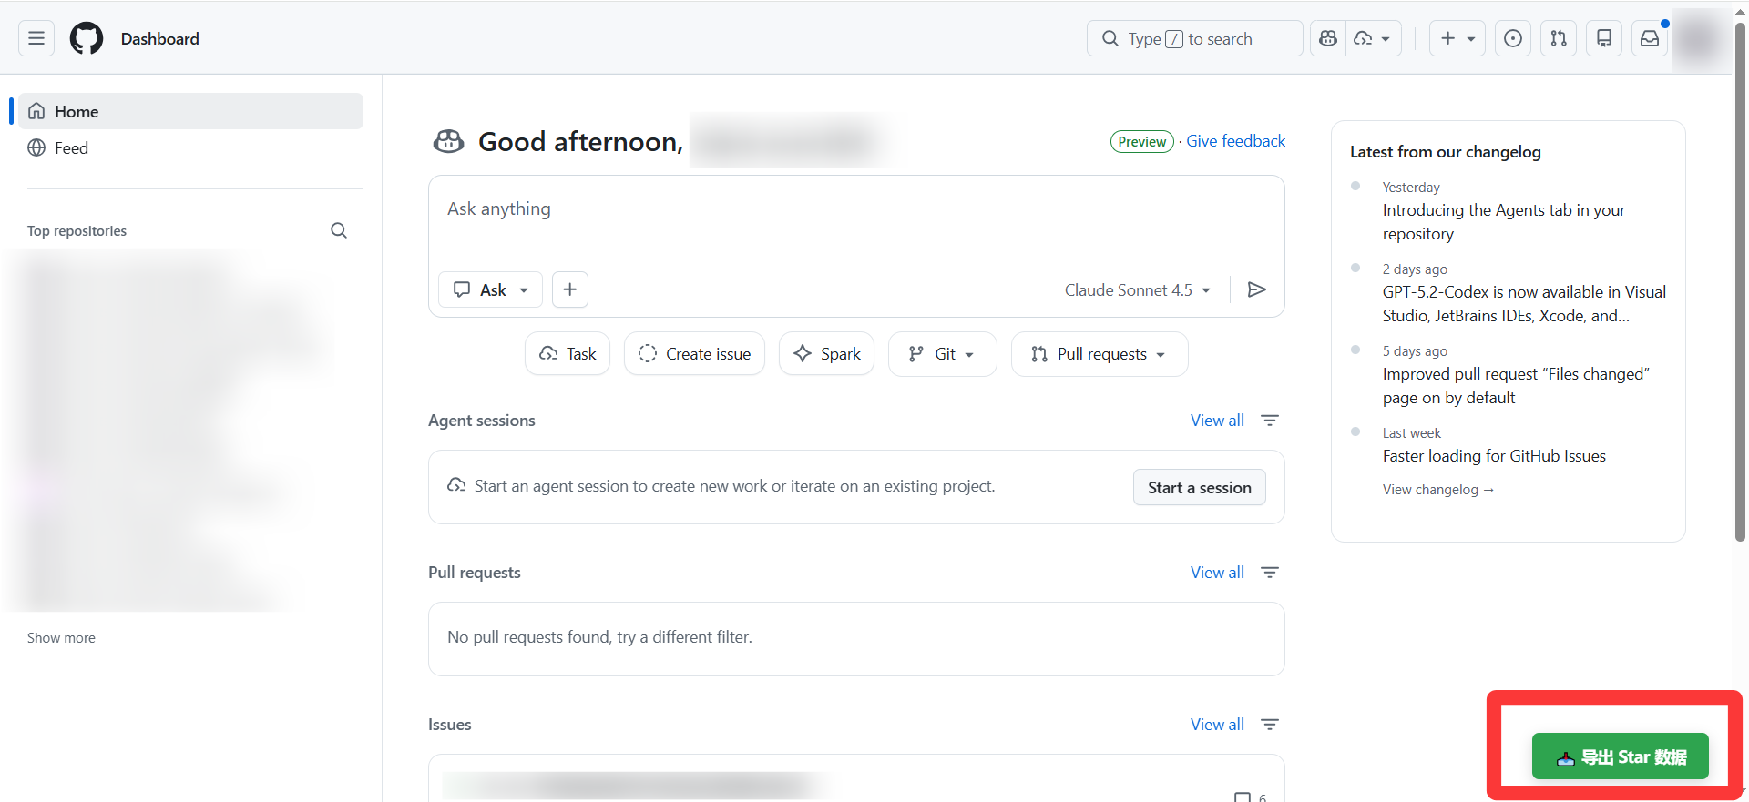Open the repositories icon in the header

pos(1604,38)
